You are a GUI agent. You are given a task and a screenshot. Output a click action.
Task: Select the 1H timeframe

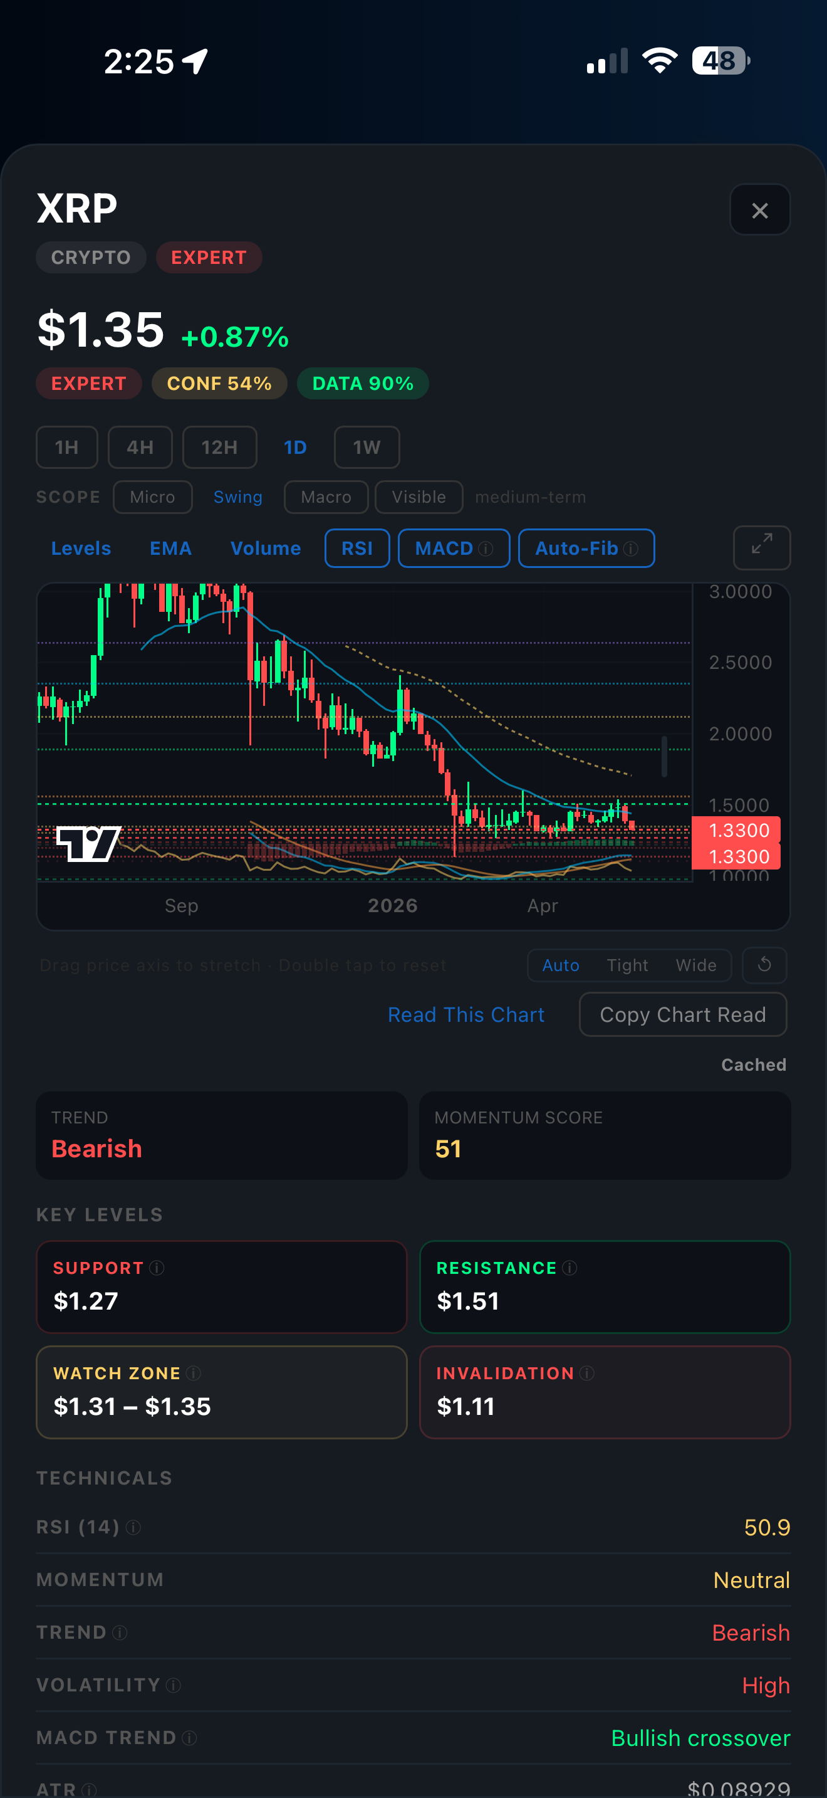pyautogui.click(x=67, y=448)
